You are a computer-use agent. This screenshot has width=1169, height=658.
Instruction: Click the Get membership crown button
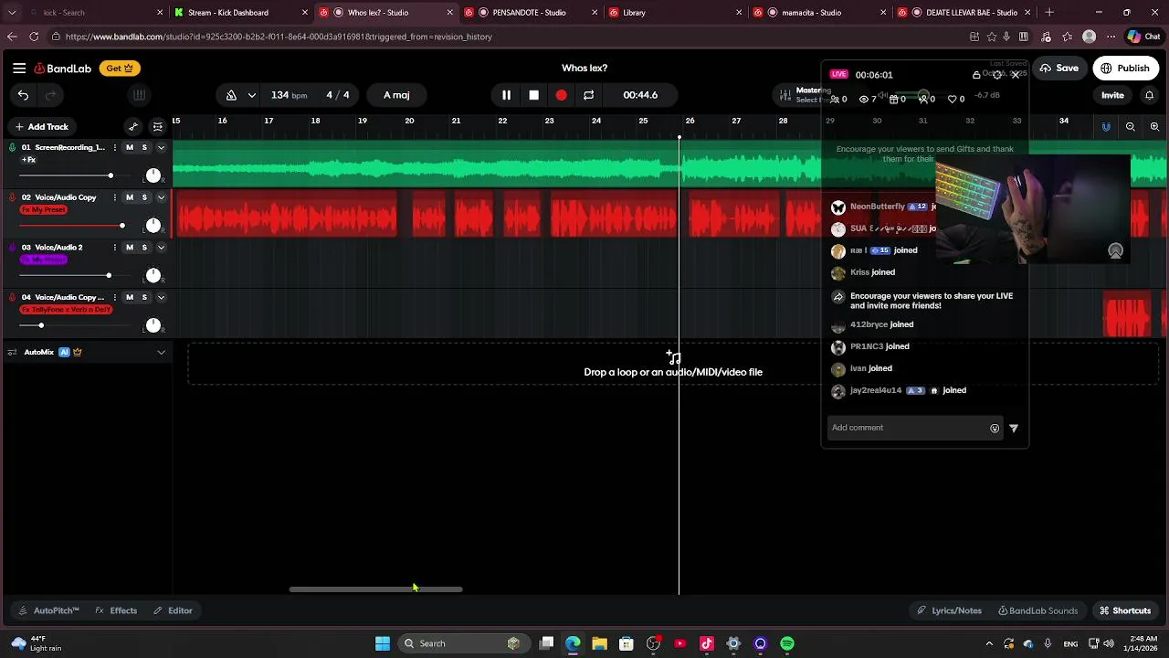[x=120, y=69]
